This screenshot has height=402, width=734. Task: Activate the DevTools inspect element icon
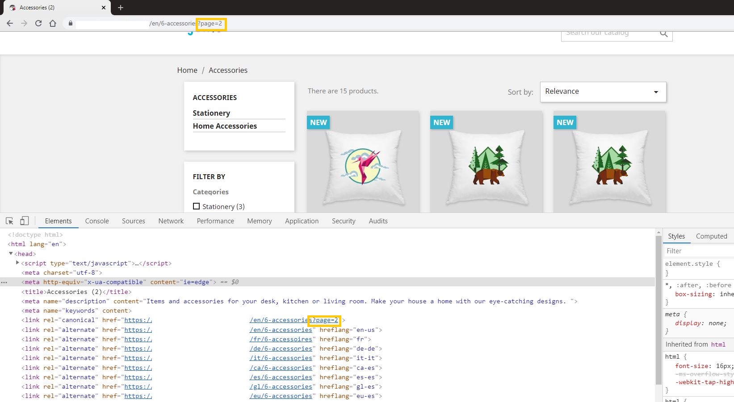tap(9, 221)
